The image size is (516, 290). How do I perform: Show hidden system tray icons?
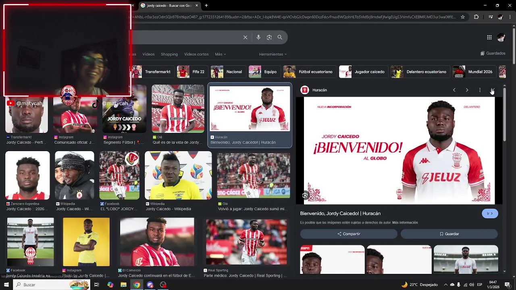[x=445, y=285]
